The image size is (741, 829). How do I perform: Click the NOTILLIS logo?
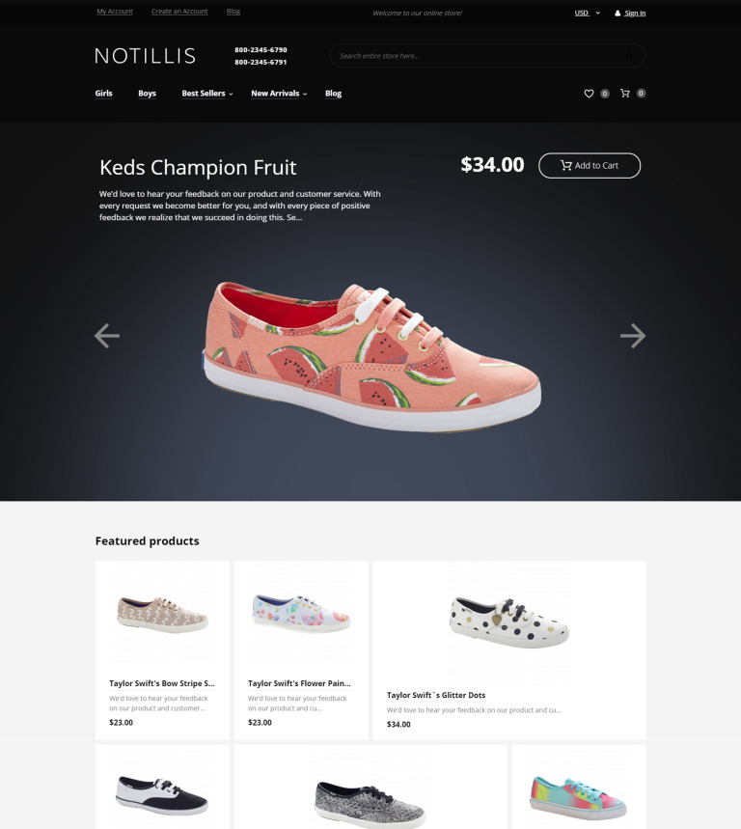[x=146, y=56]
